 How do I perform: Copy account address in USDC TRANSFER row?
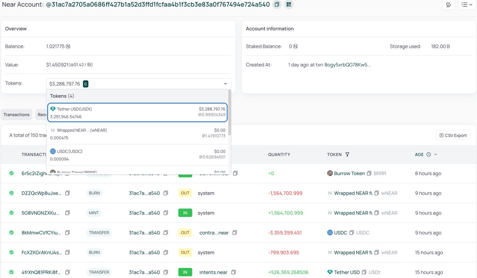[166, 233]
